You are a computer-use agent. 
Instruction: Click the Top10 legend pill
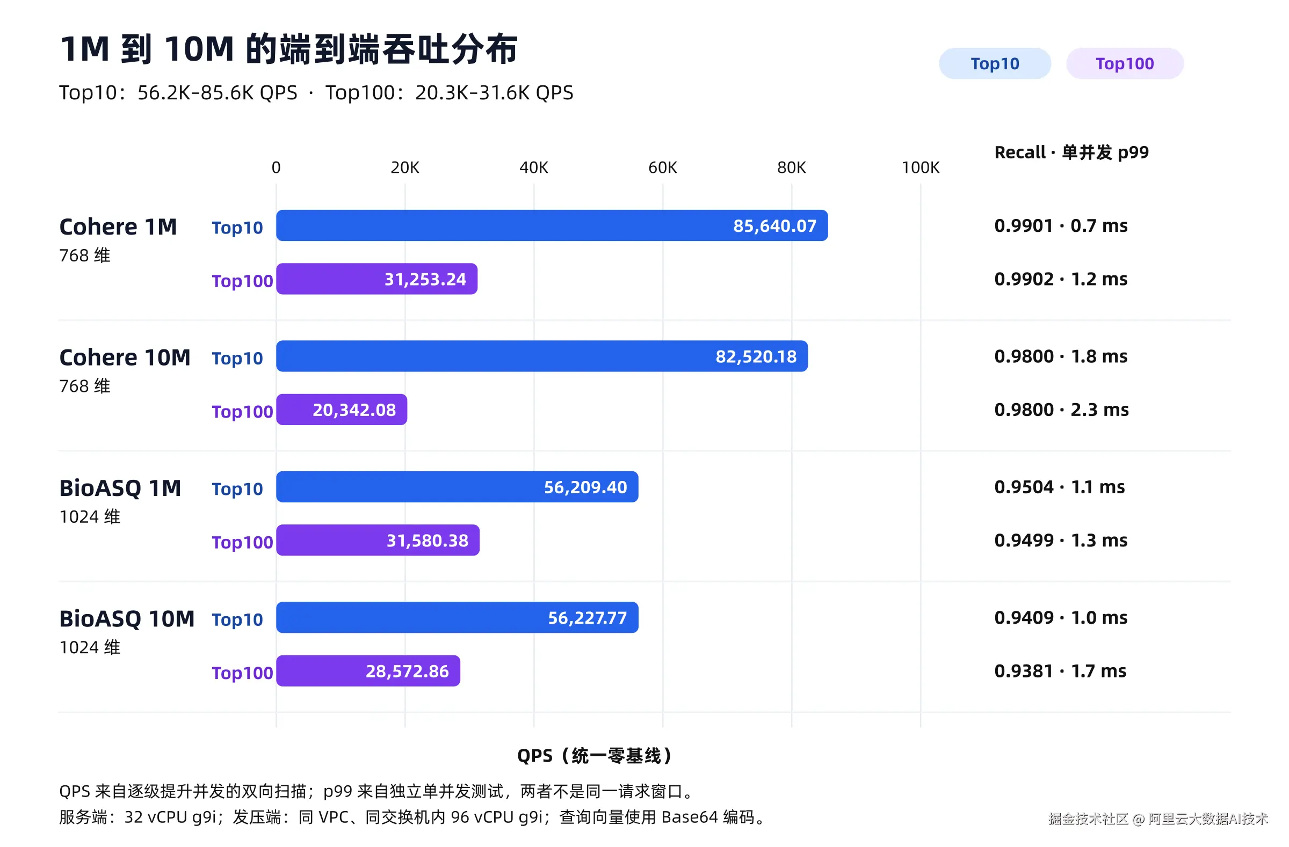tap(995, 63)
